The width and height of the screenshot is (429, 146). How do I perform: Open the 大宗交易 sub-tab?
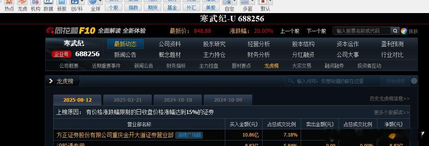[301, 66]
